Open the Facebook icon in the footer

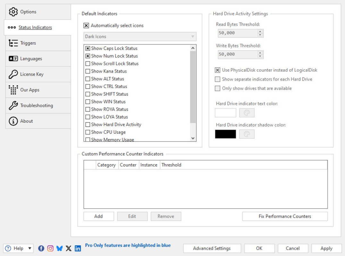[x=41, y=248]
